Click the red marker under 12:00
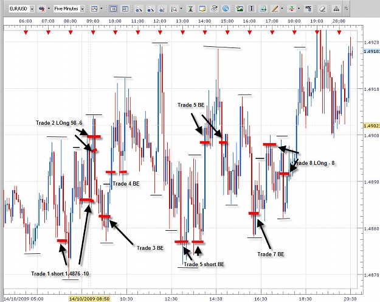 click(x=160, y=32)
